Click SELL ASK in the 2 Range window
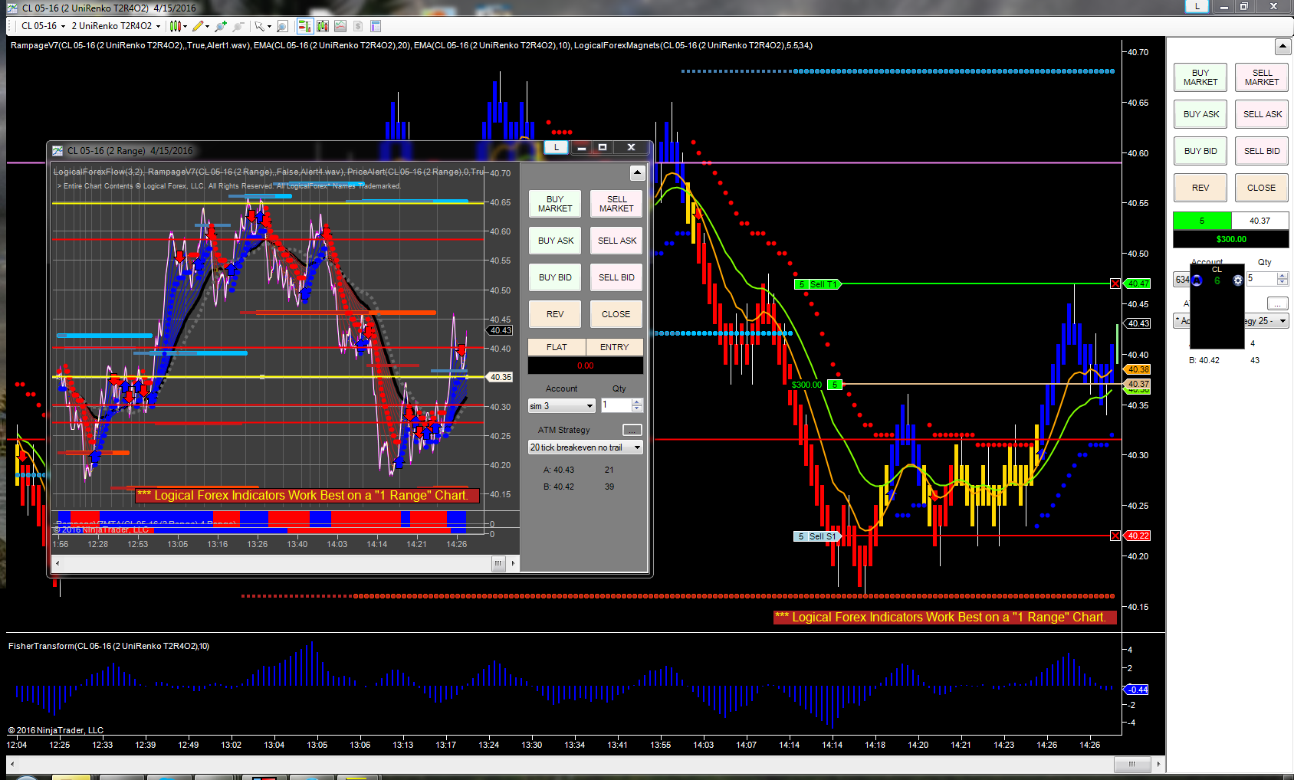The width and height of the screenshot is (1294, 780). point(616,241)
